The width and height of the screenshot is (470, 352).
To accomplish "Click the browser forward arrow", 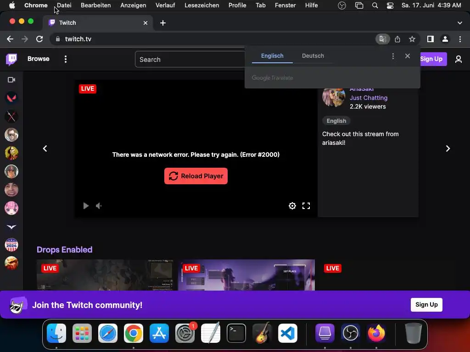I will [25, 39].
